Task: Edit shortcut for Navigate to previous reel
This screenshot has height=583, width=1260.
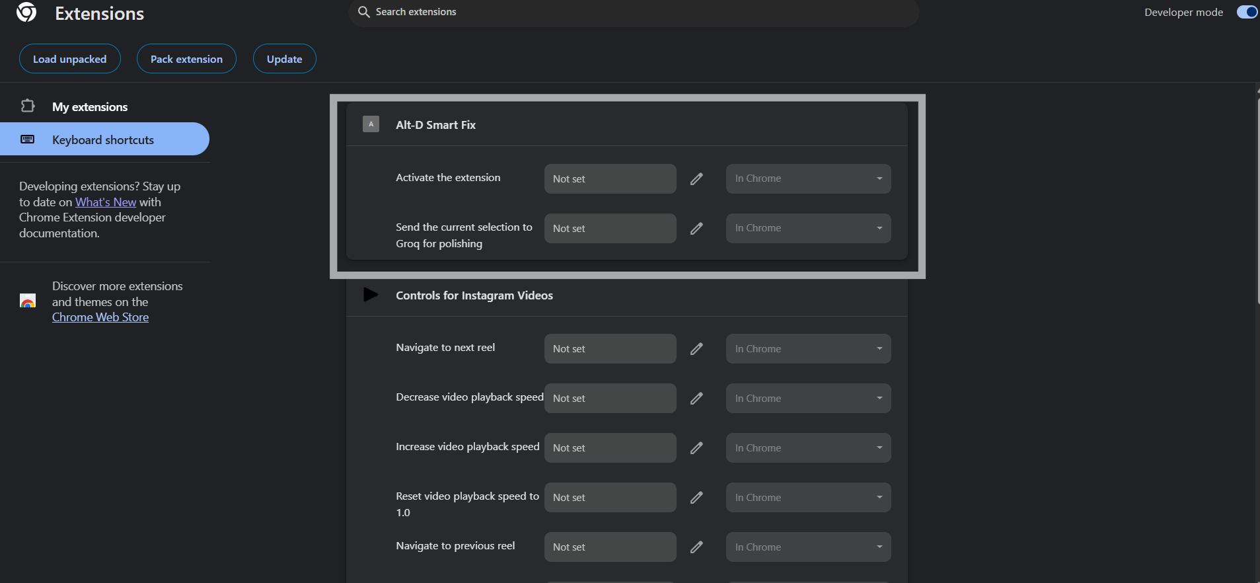Action: coord(696,547)
